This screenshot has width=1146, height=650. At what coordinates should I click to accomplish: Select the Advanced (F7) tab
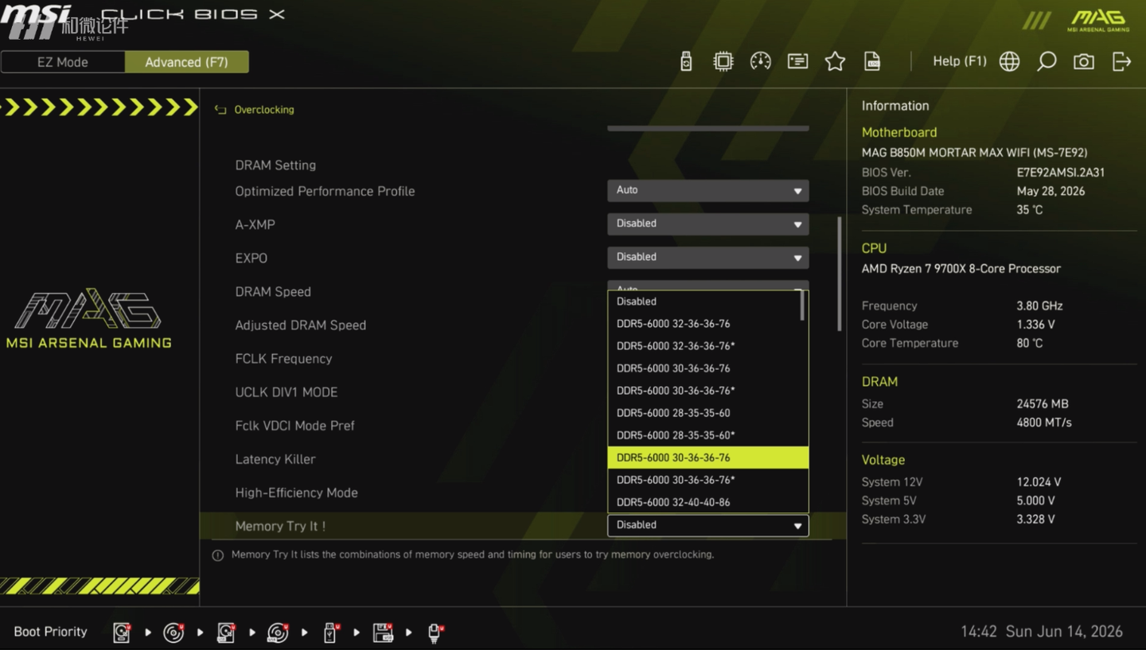(x=186, y=62)
